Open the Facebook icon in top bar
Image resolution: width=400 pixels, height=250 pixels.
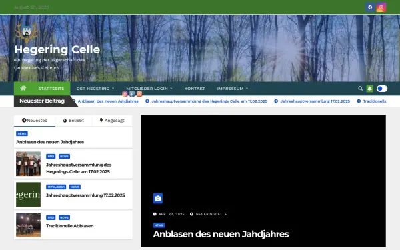click(x=370, y=7)
